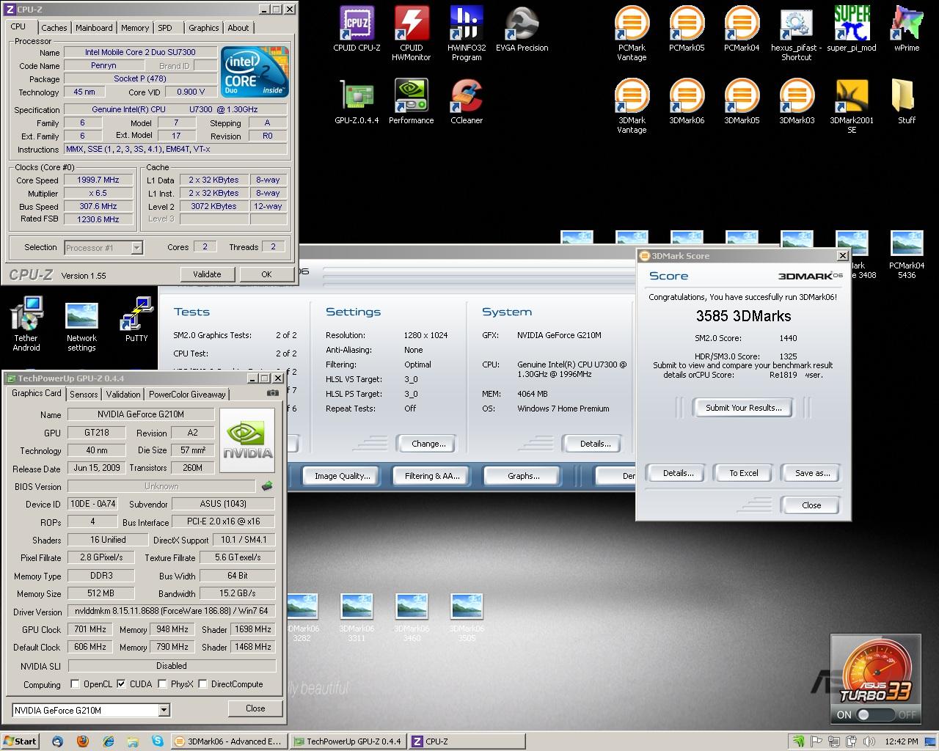939x751 pixels.
Task: Select 3DMark06 3311 screenshot thumbnail
Action: pos(357,618)
